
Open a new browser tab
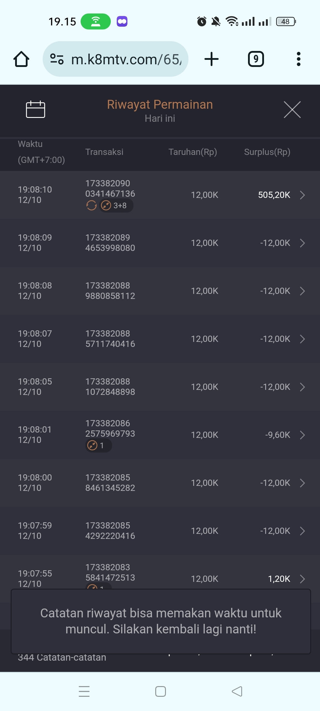click(x=212, y=59)
